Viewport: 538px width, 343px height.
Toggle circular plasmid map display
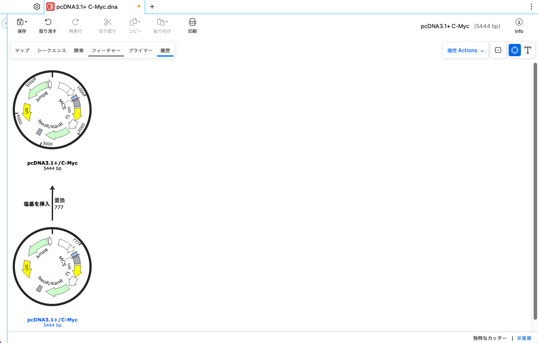[x=515, y=51]
